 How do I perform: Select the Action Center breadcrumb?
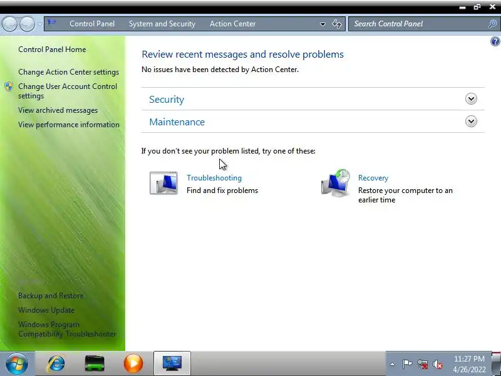point(232,24)
